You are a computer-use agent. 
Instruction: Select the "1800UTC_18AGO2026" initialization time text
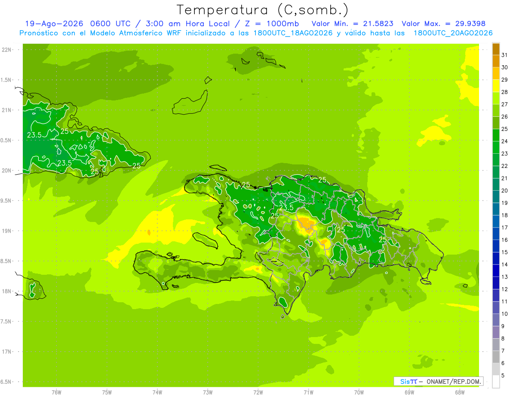(x=293, y=33)
